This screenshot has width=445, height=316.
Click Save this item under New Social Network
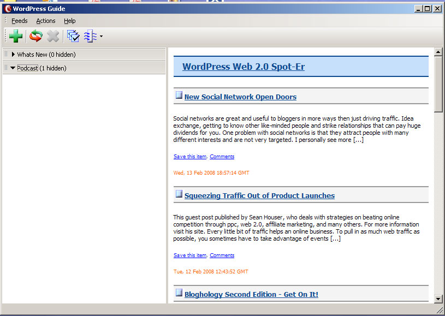(190, 156)
